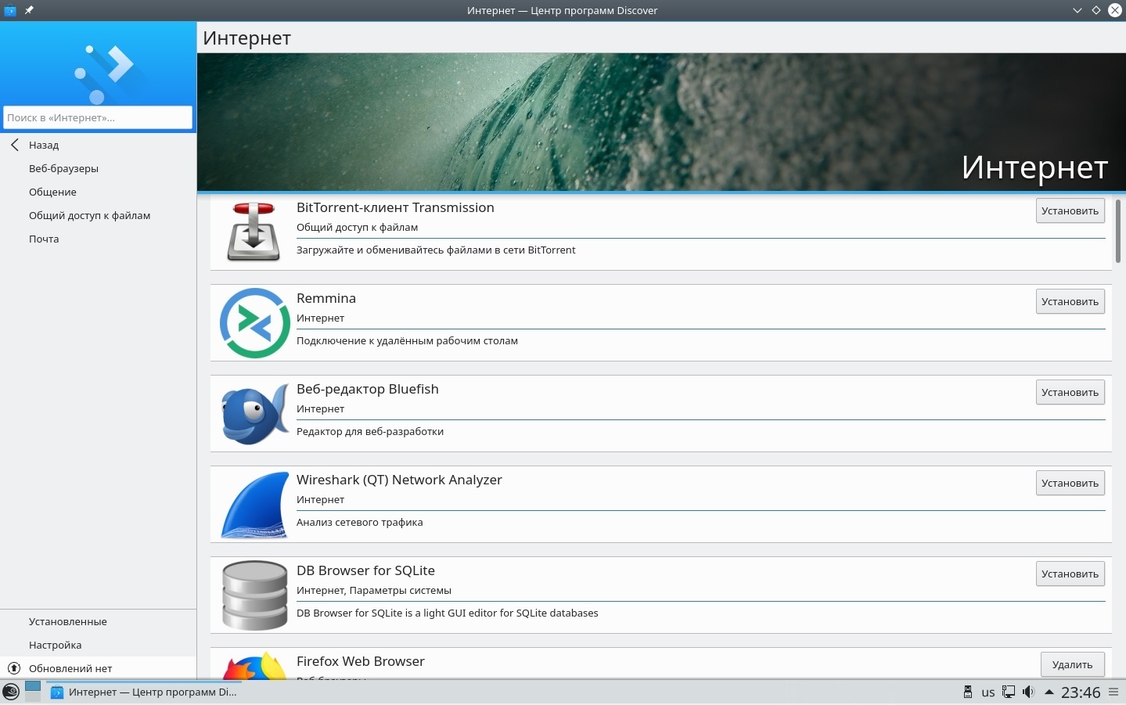Install Веб-редактор Bluefish
This screenshot has height=705, width=1126.
point(1070,392)
